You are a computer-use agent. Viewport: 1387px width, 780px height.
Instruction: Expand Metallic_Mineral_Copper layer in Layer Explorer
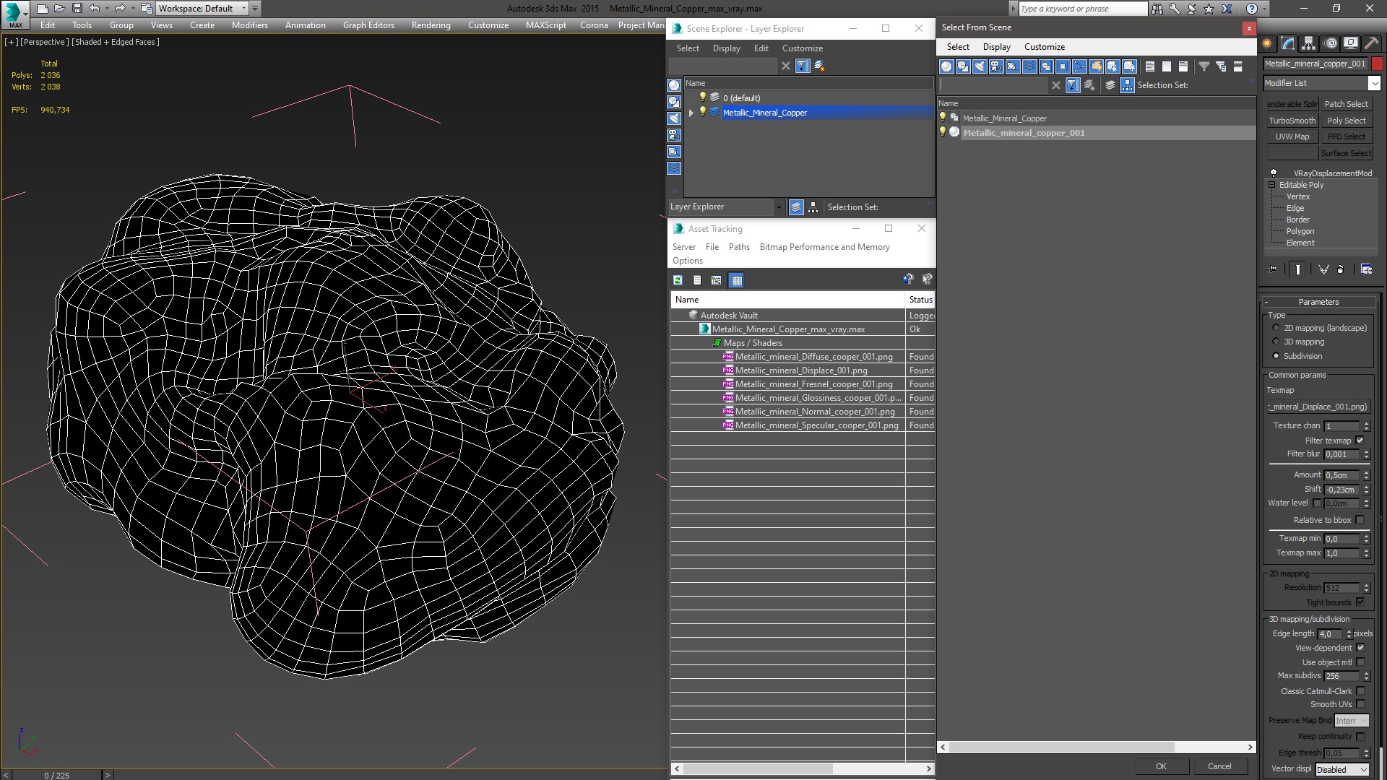[691, 113]
